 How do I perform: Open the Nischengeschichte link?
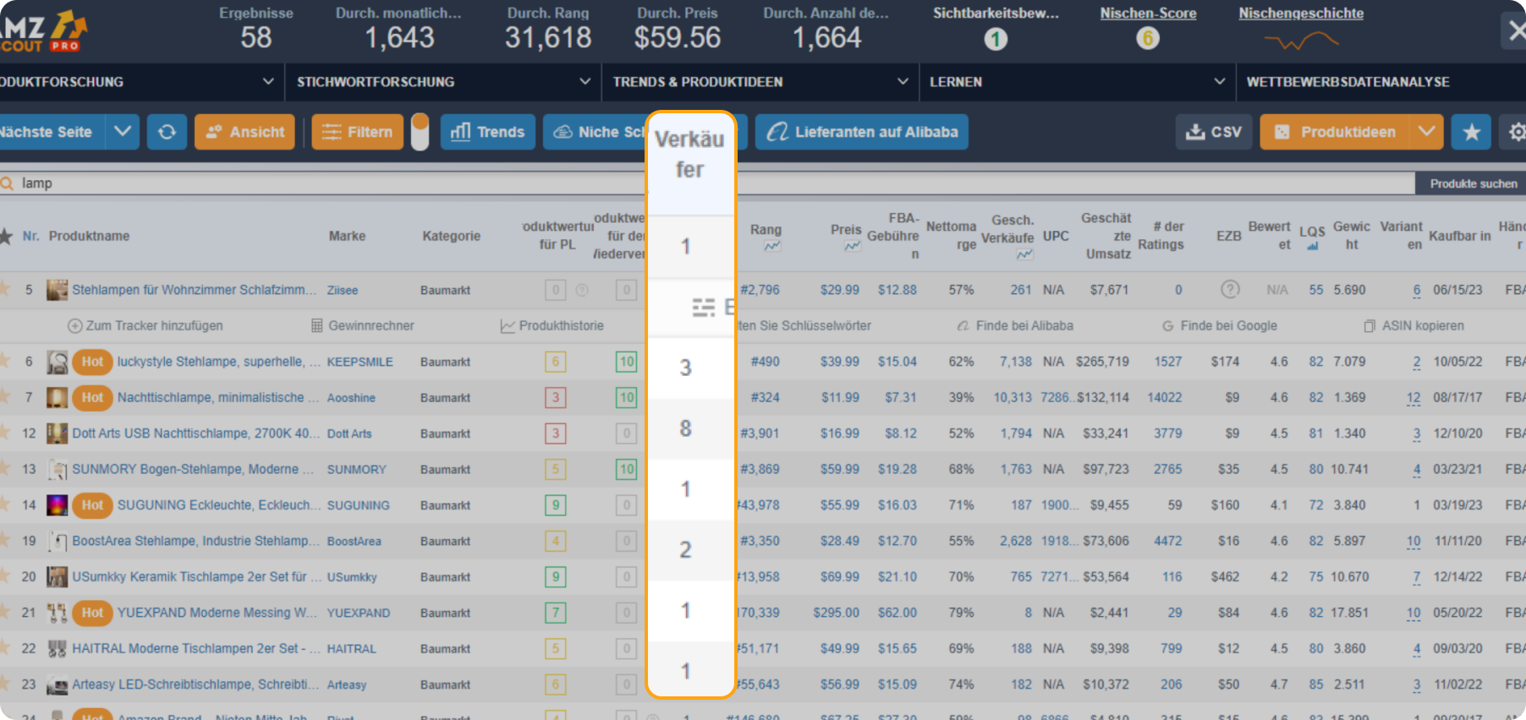[x=1301, y=14]
